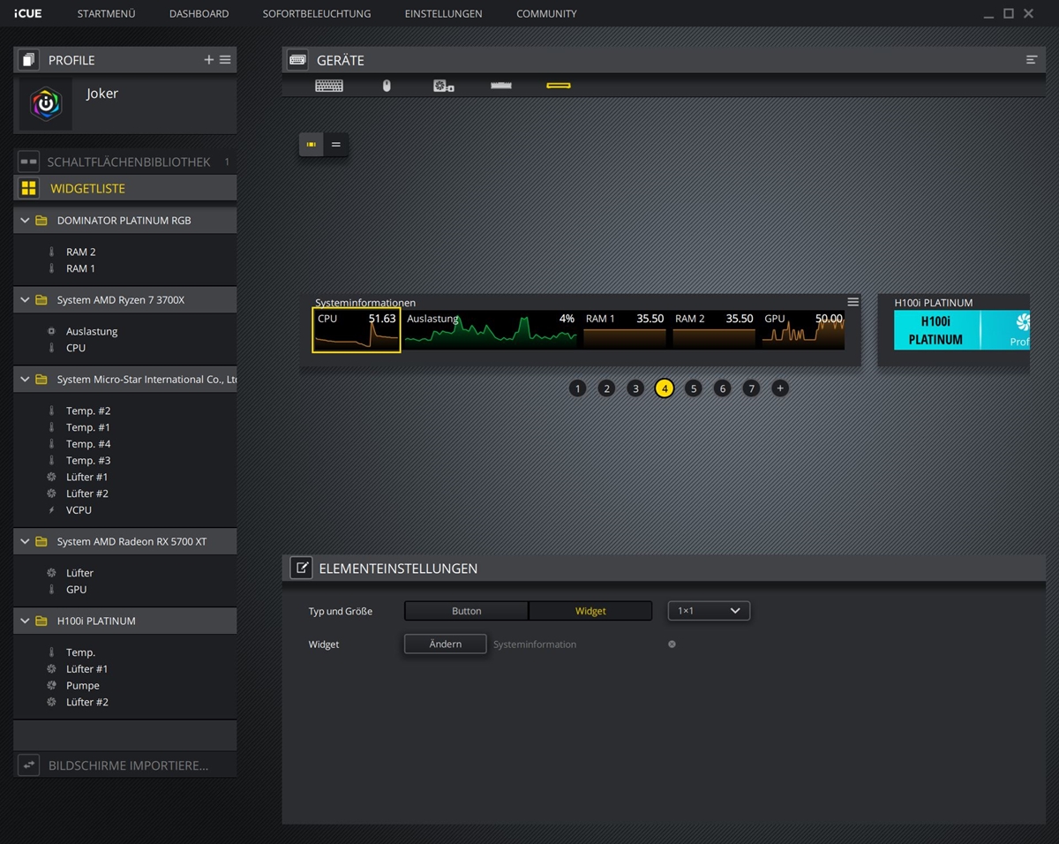
Task: Select the mouse device icon under Geräte
Action: click(386, 86)
